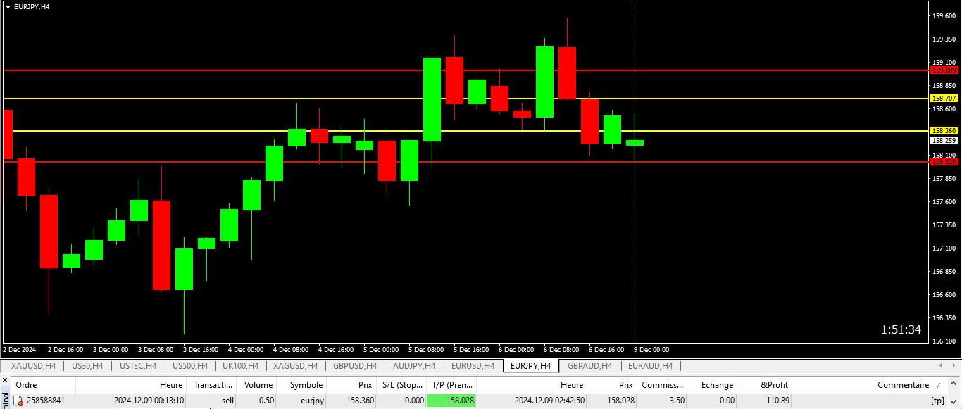Click the active EURJPY,H4 chart tab
The image size is (962, 409).
(531, 365)
